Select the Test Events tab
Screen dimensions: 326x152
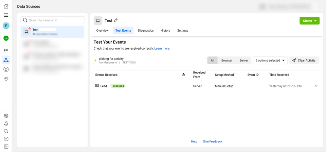pyautogui.click(x=123, y=30)
